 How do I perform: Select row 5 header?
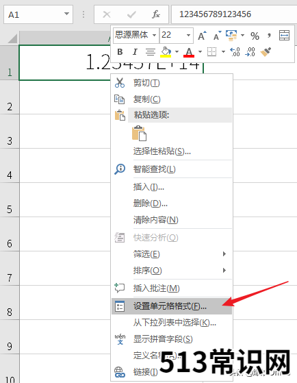(10, 200)
